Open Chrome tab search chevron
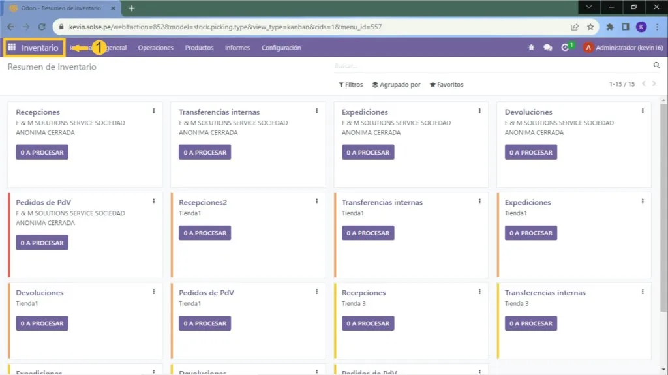The image size is (668, 375). click(x=589, y=7)
